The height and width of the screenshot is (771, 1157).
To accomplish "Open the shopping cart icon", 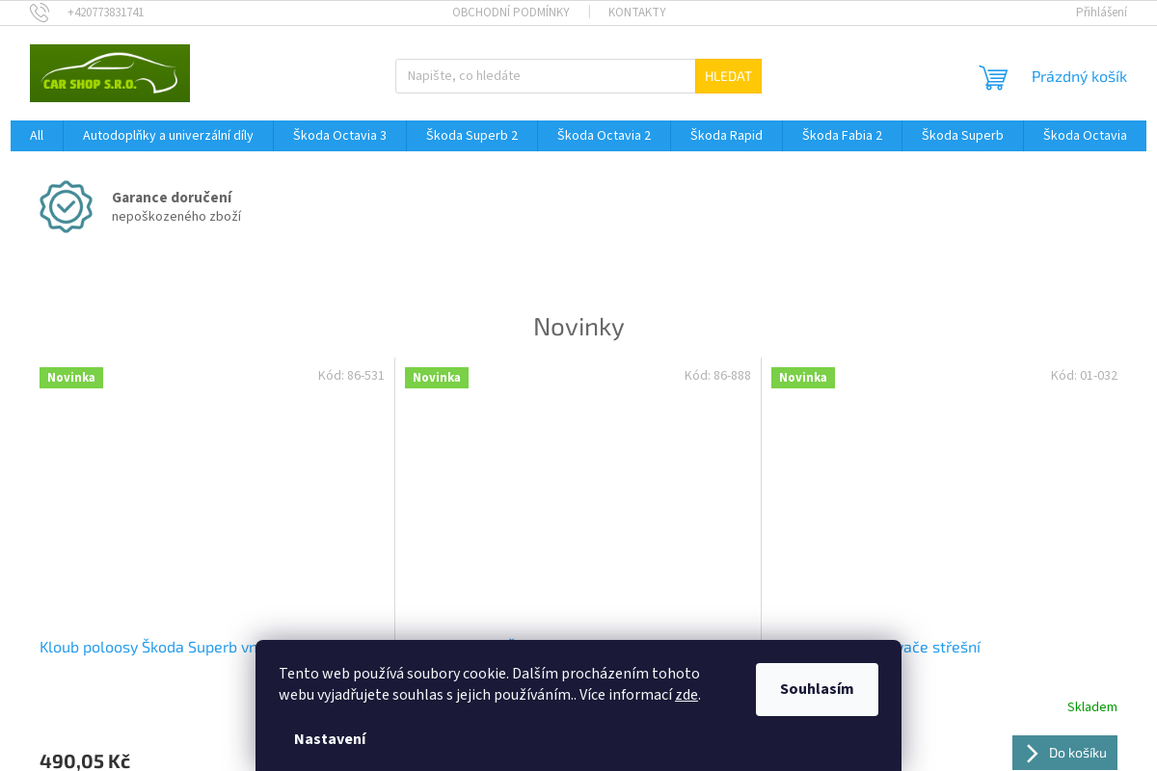I will pyautogui.click(x=993, y=77).
